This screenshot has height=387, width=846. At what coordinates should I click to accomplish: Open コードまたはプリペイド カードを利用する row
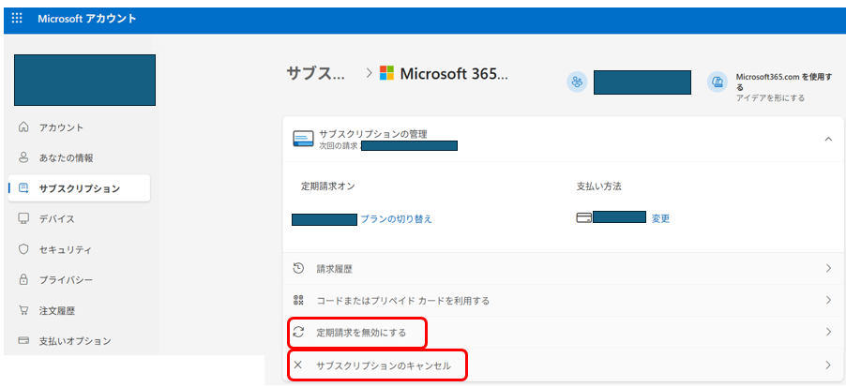pyautogui.click(x=563, y=300)
